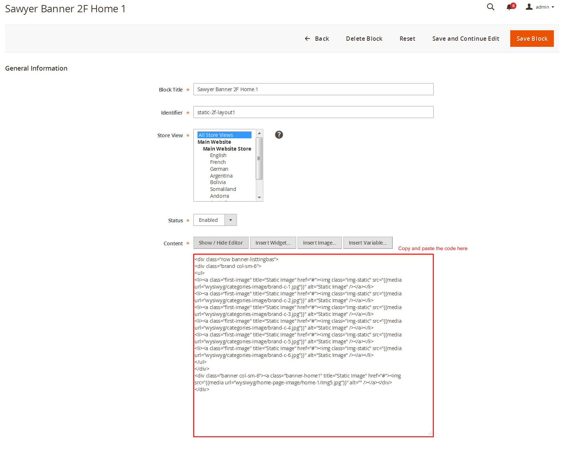This screenshot has height=451, width=565.
Task: Open the Status Enabled dropdown
Action: pyautogui.click(x=215, y=220)
